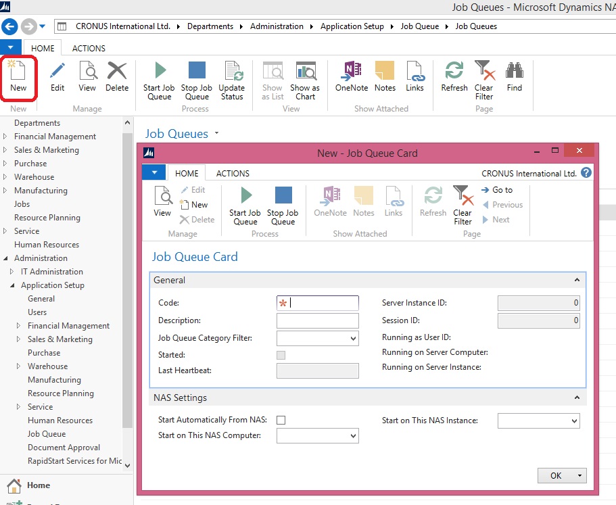616x505 pixels.
Task: Click Start Job Queue in main ribbon
Action: [x=159, y=80]
